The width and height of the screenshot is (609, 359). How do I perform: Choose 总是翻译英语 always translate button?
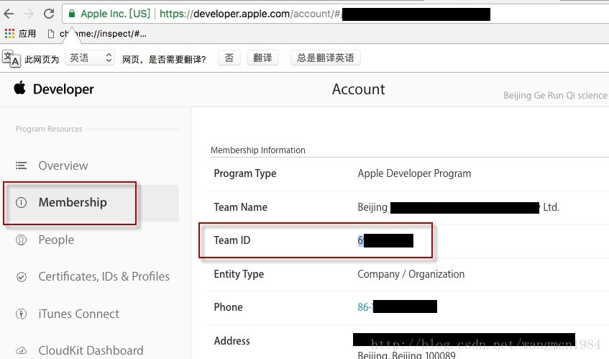point(326,58)
